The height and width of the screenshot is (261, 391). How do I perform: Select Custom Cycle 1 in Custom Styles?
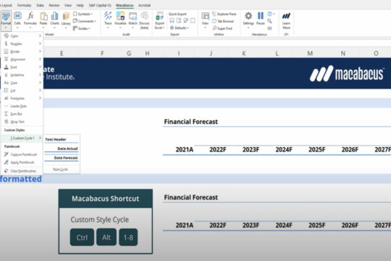pos(22,138)
